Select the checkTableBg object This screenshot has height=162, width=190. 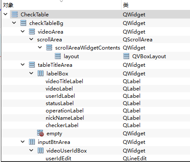click(46, 23)
